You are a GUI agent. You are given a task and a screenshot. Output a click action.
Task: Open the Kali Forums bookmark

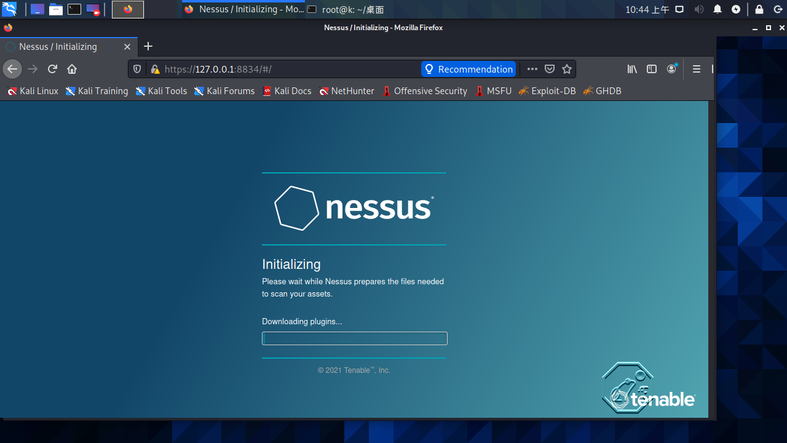(224, 91)
